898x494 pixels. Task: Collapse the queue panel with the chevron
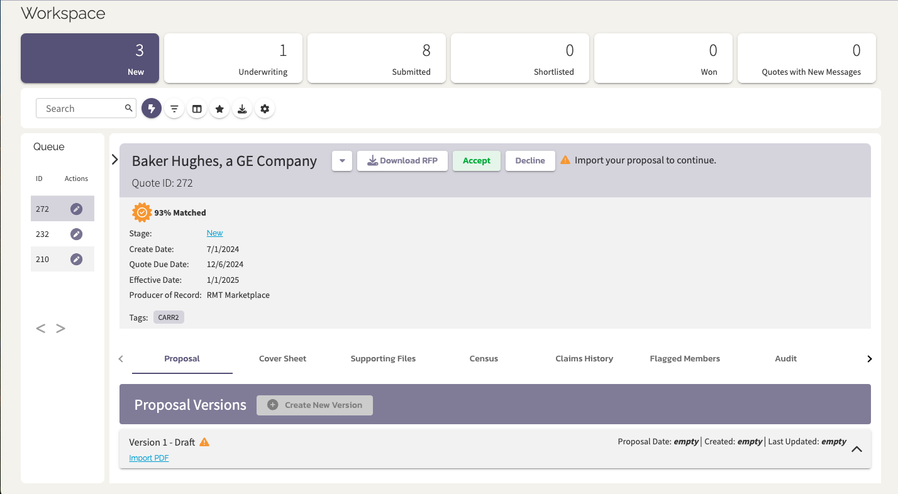coord(114,160)
